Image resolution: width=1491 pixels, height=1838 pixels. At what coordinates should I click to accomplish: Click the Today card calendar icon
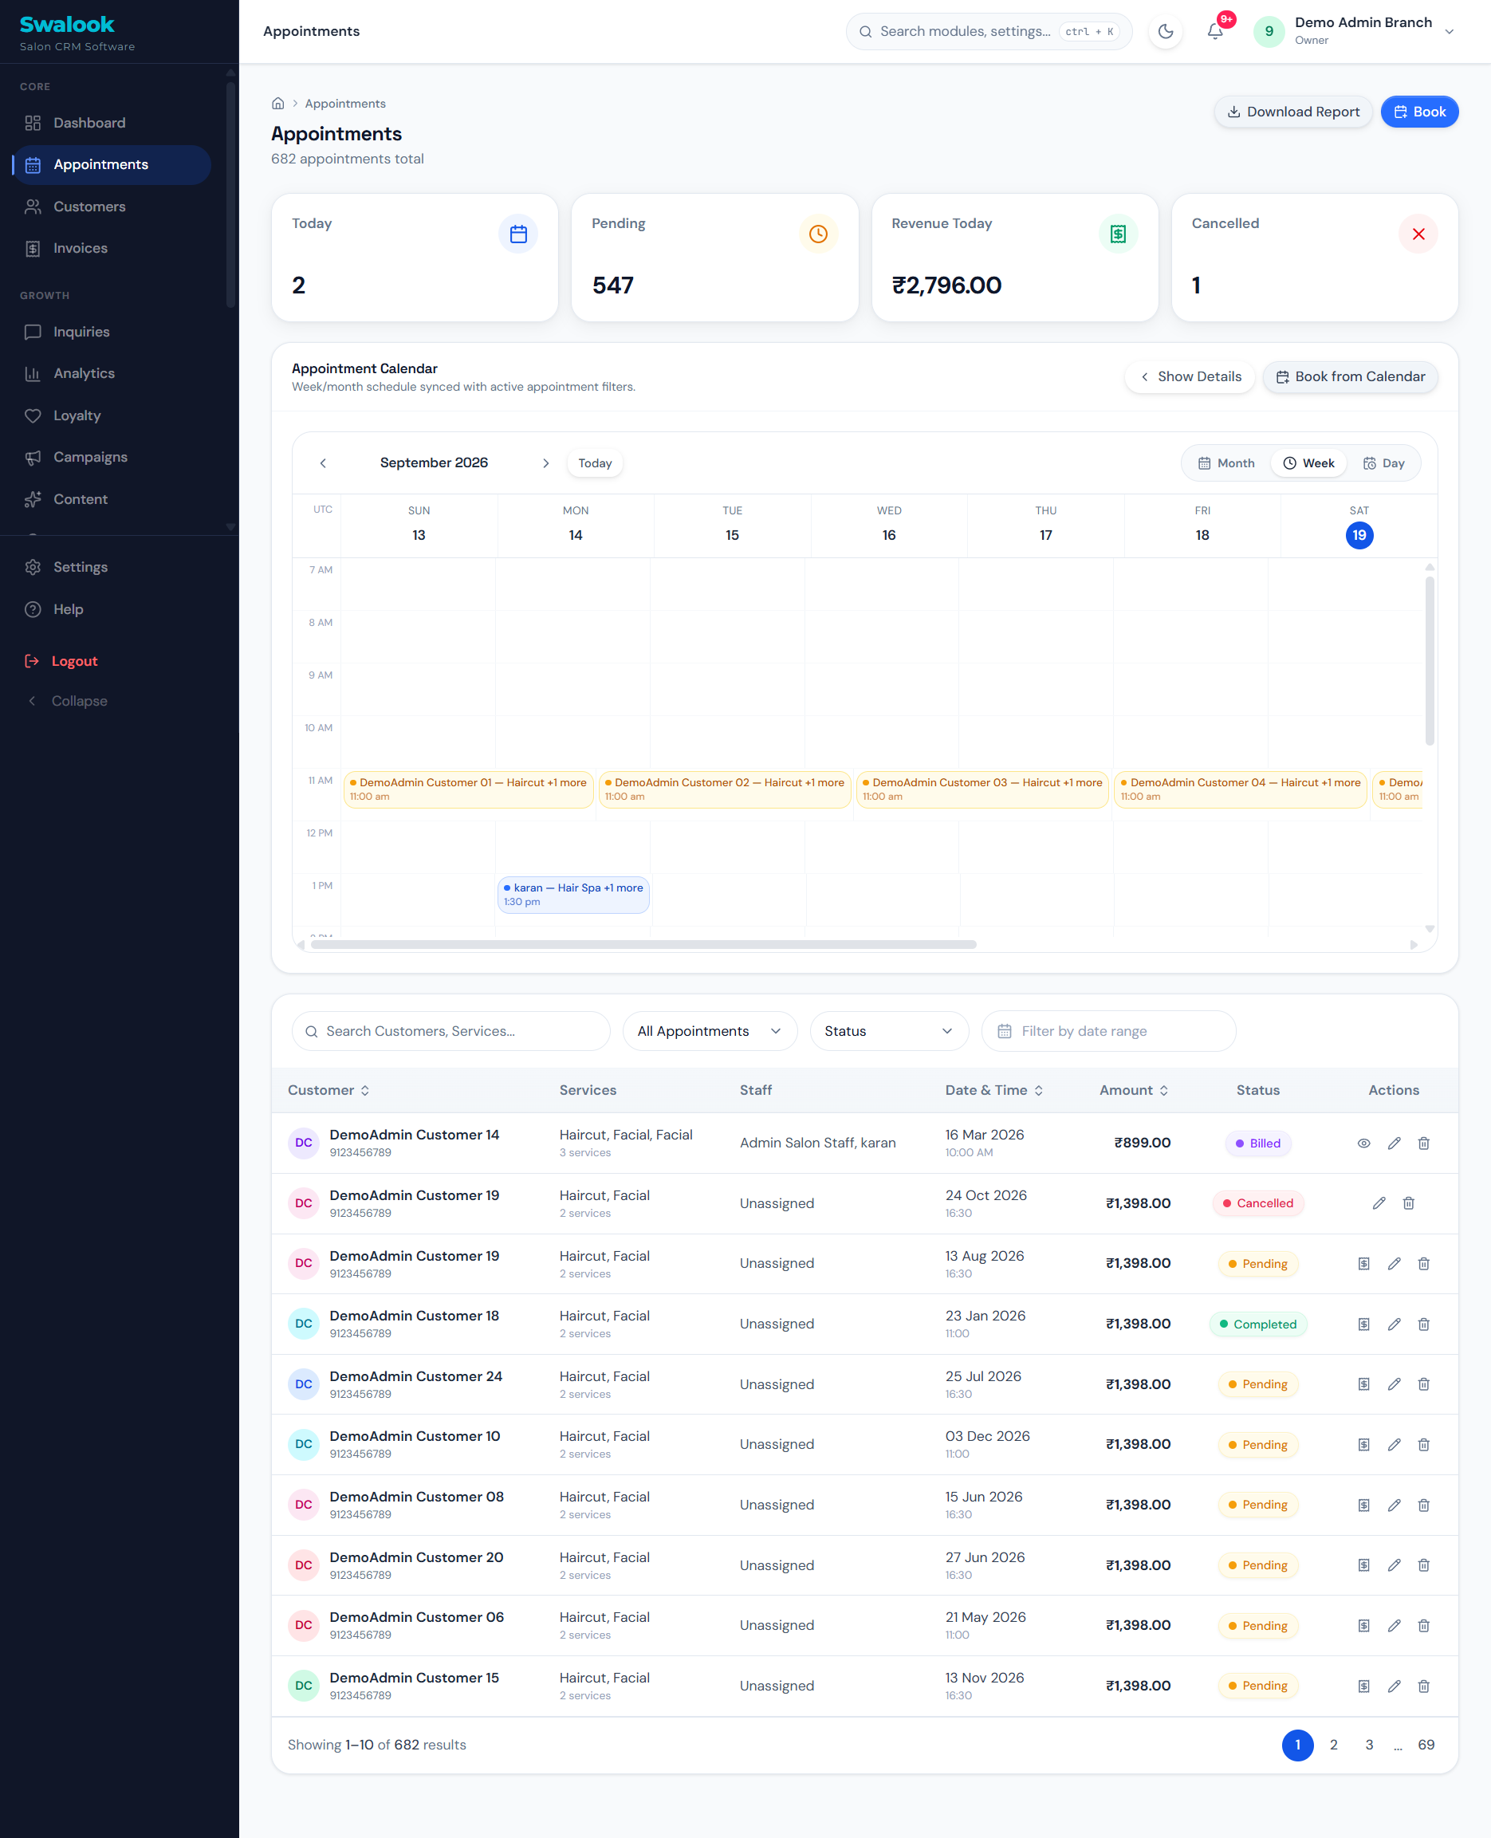click(518, 234)
